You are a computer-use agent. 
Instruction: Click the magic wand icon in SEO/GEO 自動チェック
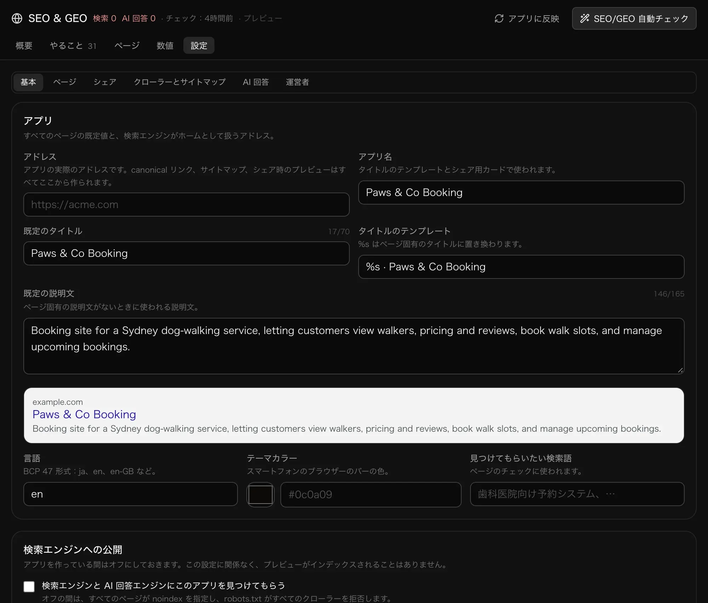[x=584, y=18]
